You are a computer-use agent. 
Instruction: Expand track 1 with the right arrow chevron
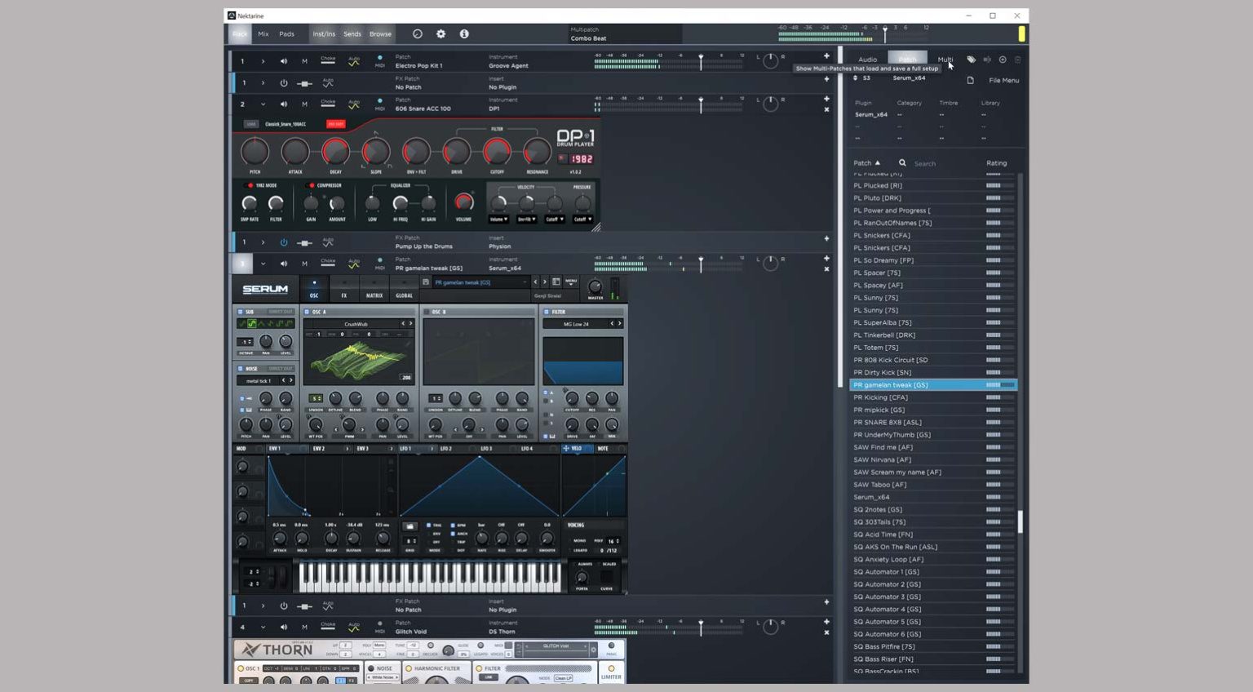(x=263, y=60)
